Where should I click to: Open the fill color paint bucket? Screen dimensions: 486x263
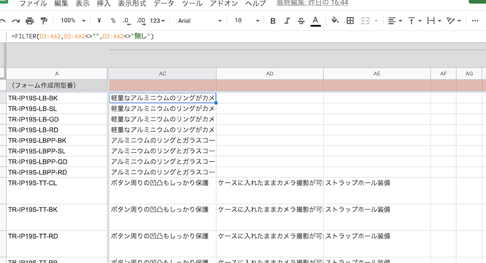pos(335,21)
